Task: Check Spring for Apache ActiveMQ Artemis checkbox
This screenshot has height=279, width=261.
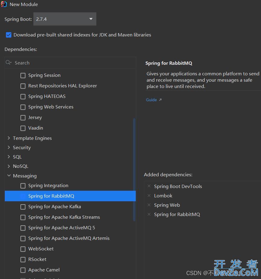Action: point(23,238)
